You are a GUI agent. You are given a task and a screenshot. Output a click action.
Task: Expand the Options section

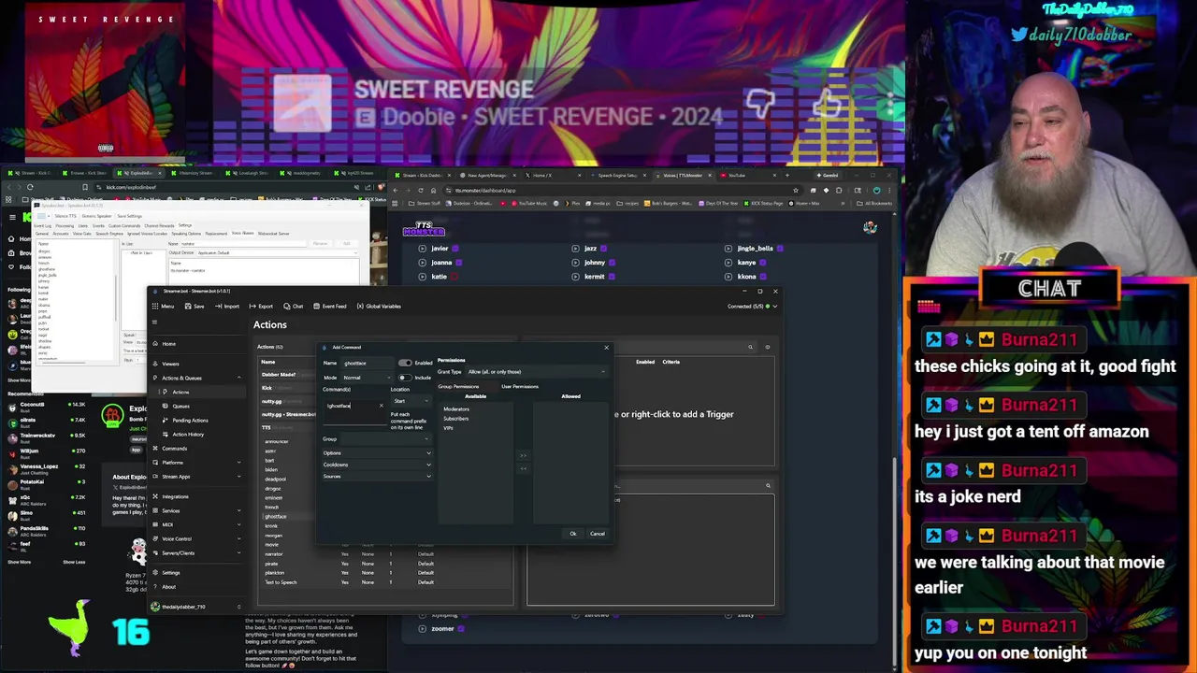tap(377, 453)
